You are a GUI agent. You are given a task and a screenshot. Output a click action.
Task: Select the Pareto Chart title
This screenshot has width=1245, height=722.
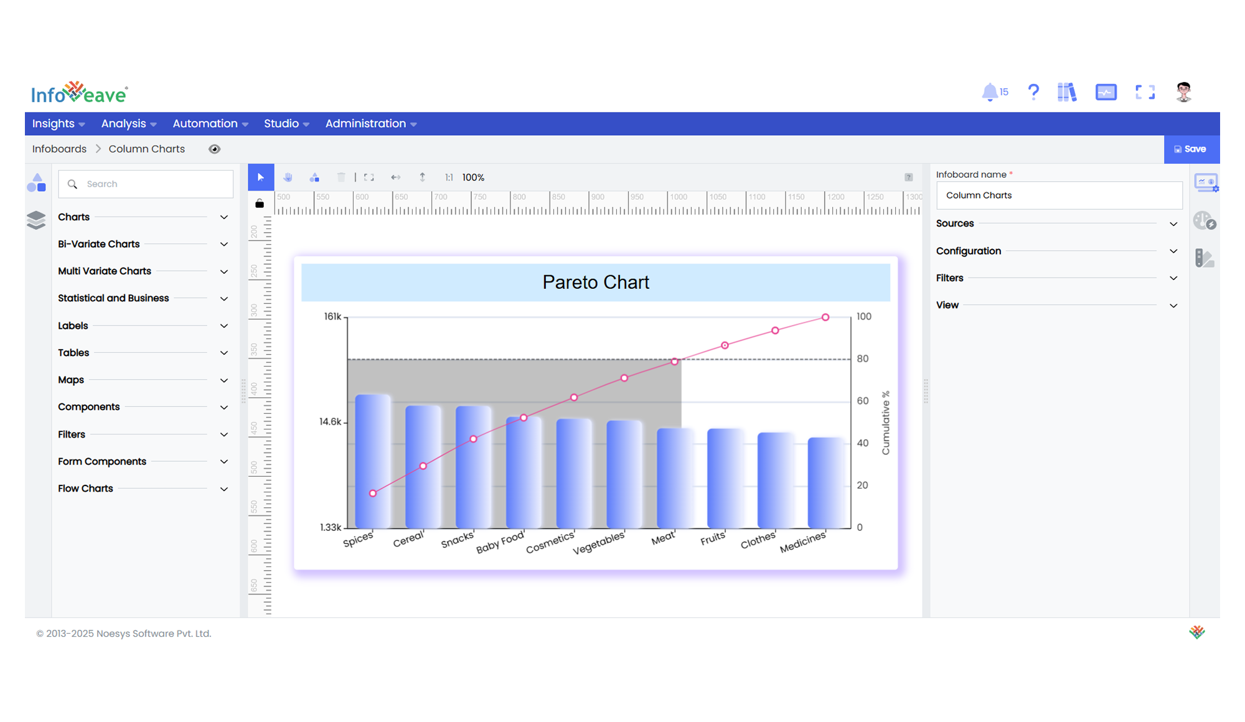[596, 283]
